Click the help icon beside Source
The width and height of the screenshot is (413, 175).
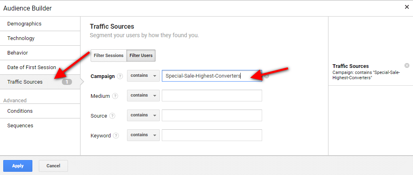coord(112,116)
